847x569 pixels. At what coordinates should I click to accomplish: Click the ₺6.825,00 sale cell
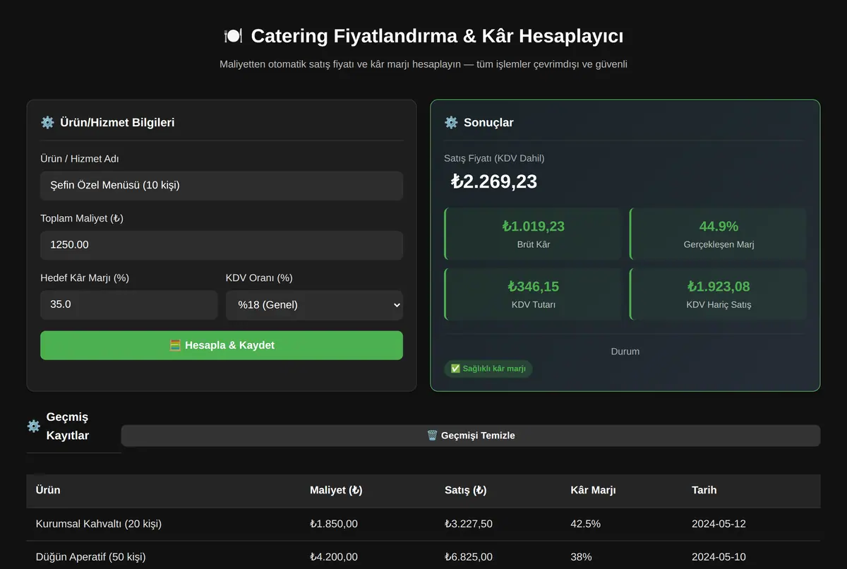[x=469, y=557]
